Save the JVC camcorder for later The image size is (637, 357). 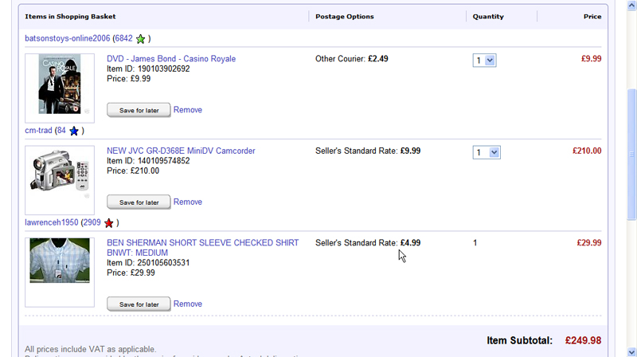[139, 202]
